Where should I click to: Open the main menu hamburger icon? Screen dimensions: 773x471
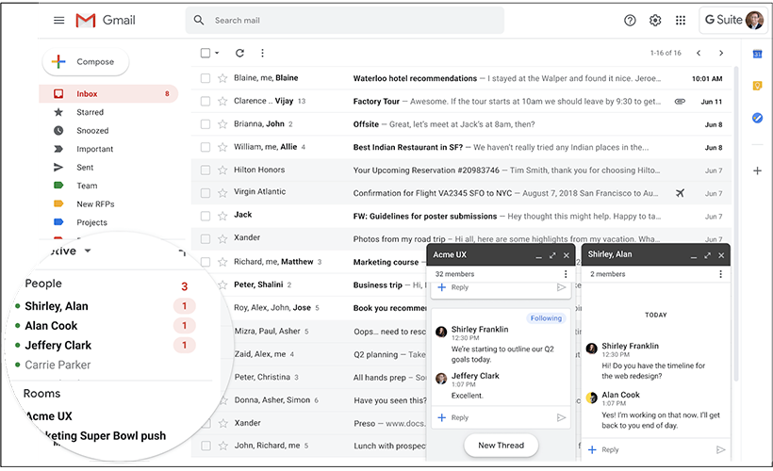point(59,20)
